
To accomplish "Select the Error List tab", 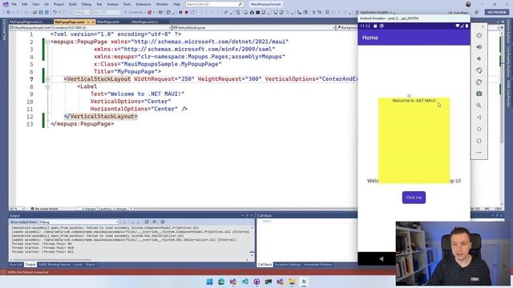I will (16, 265).
